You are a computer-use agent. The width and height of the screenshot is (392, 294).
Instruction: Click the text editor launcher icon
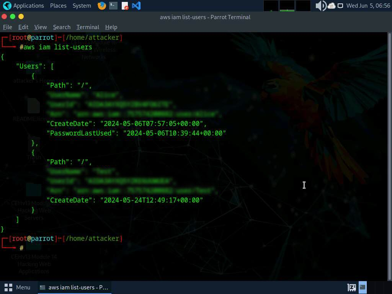[125, 6]
